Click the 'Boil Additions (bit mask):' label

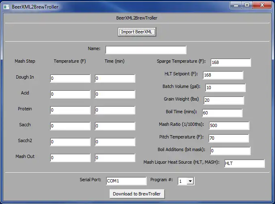click(x=181, y=150)
